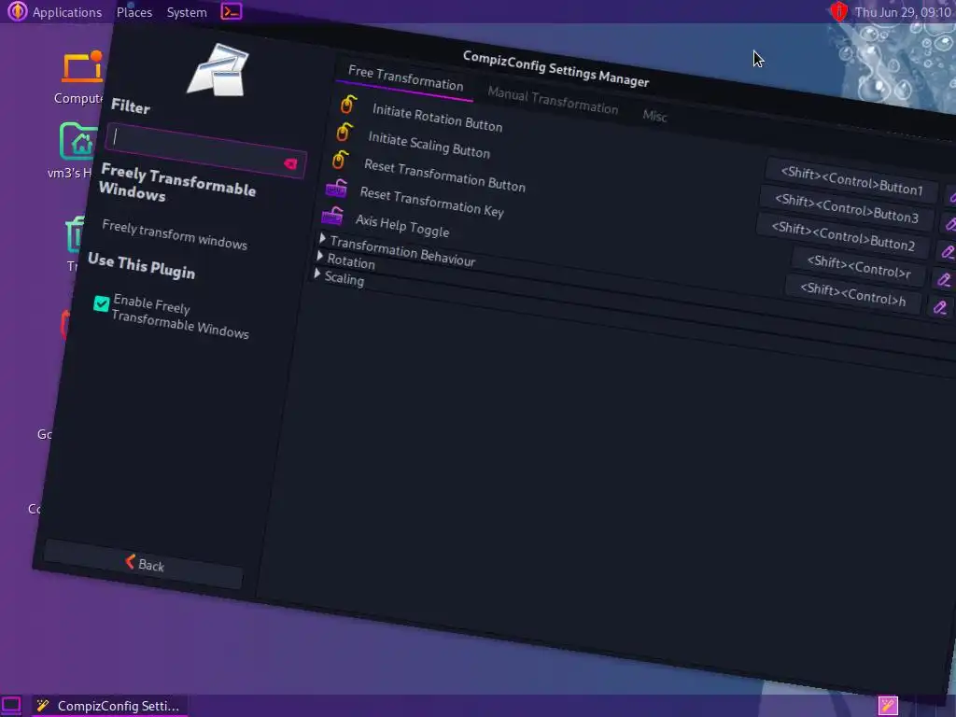Click the mouse icon beside Initiate Scaling Button

(x=344, y=132)
